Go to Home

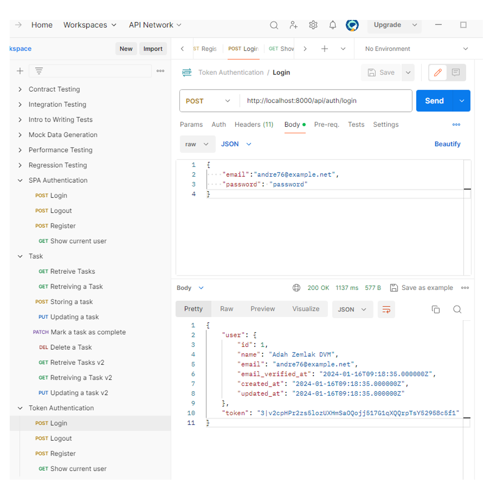[42, 25]
